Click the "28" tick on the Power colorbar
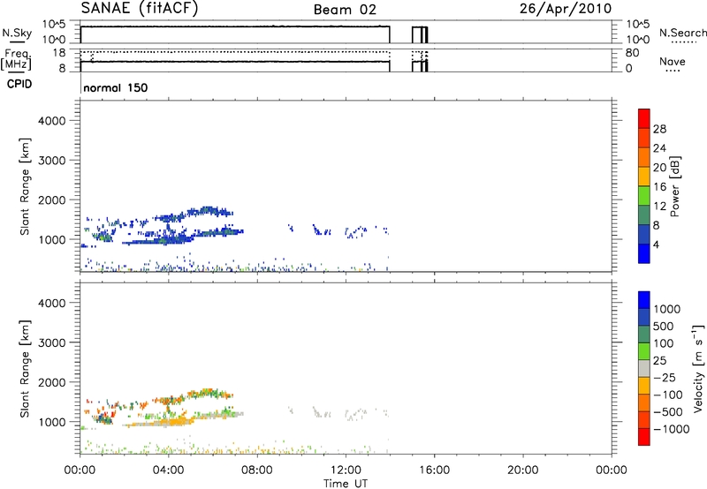The image size is (707, 489). (659, 129)
